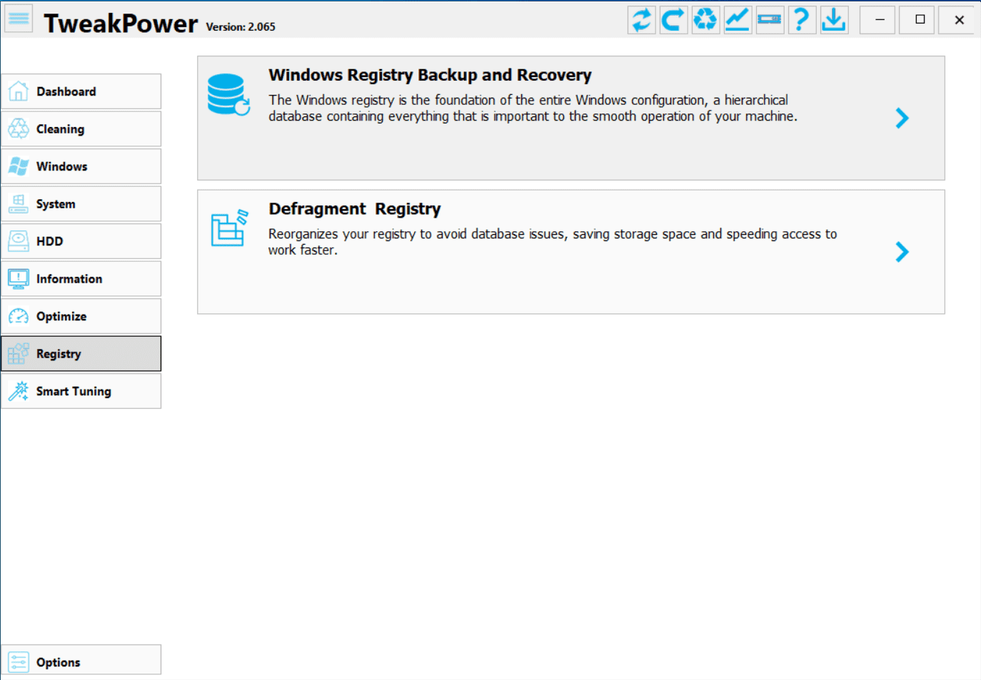Expand the Defragment Registry chevron arrow
Screen dimensions: 981x680
click(x=902, y=252)
